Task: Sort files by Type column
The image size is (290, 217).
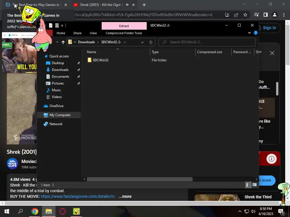Action: click(155, 52)
